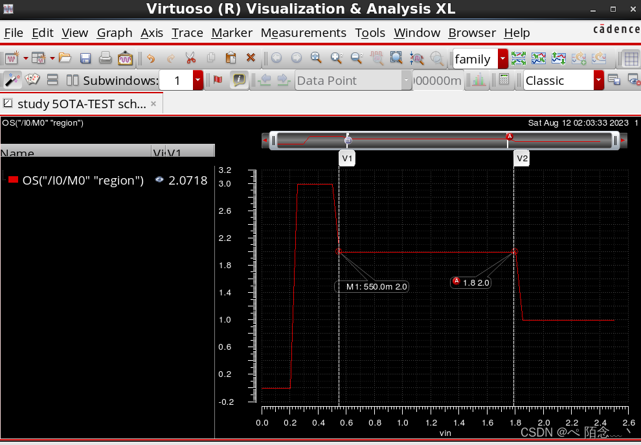The image size is (641, 445).
Task: Click the V2 vertical marker label
Action: (x=522, y=158)
